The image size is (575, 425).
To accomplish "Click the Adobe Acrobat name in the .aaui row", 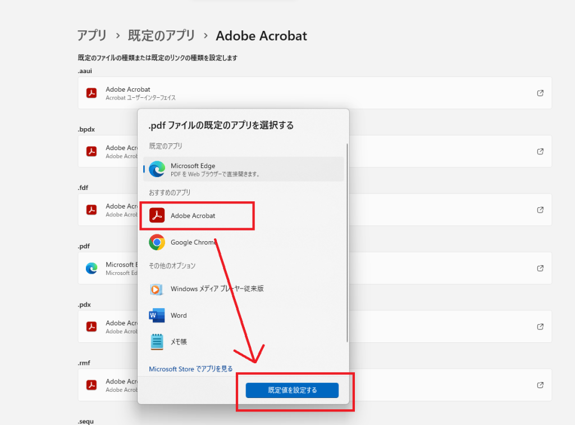I will [x=128, y=89].
